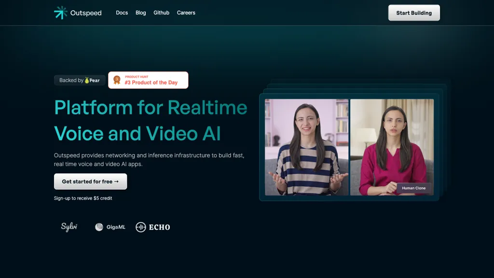Click the GigaML logo

click(x=110, y=227)
